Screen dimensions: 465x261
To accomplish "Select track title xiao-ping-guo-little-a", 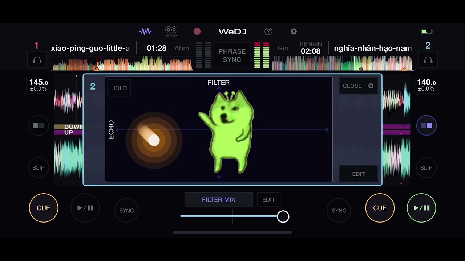I will click(90, 48).
